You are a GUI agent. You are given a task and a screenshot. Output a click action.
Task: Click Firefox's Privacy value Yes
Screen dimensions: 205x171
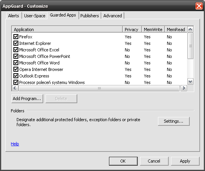pos(128,37)
